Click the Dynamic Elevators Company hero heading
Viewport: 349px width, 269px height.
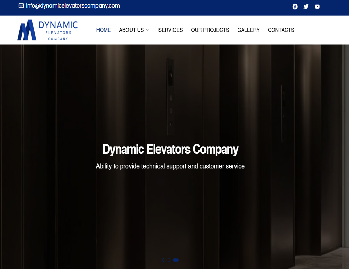click(x=170, y=149)
